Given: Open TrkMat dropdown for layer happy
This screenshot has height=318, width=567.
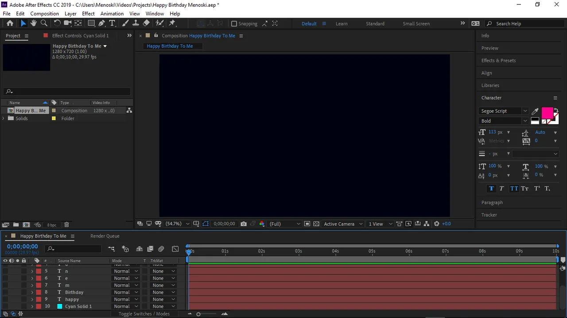Looking at the screenshot, I should click(x=164, y=299).
